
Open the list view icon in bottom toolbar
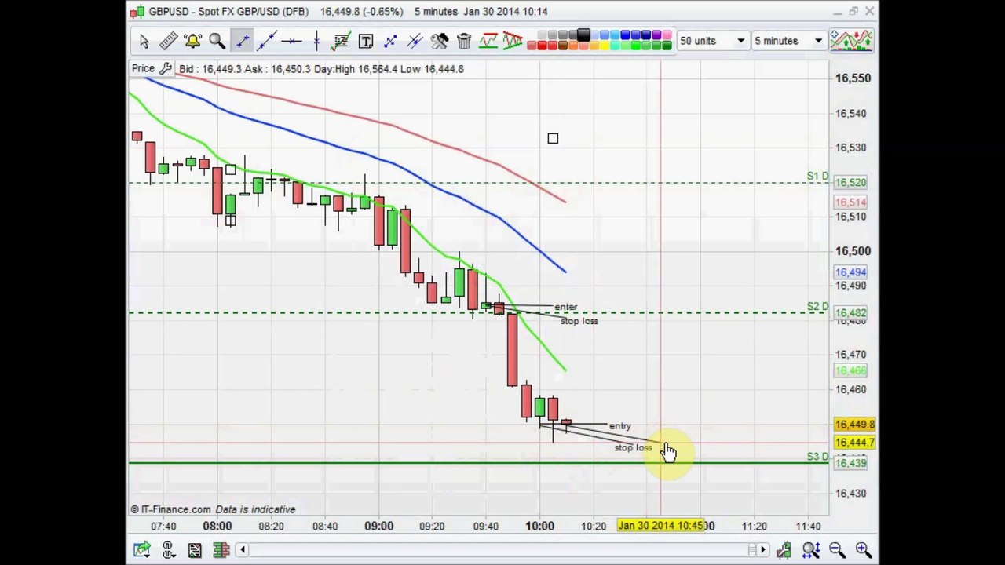click(195, 549)
